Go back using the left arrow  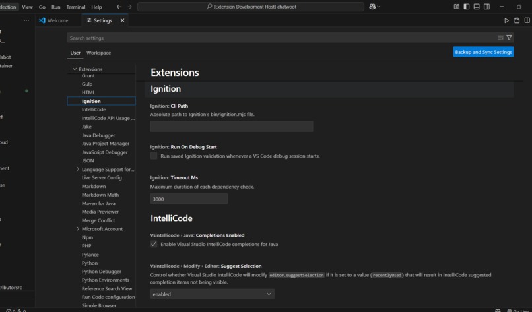pos(119,7)
